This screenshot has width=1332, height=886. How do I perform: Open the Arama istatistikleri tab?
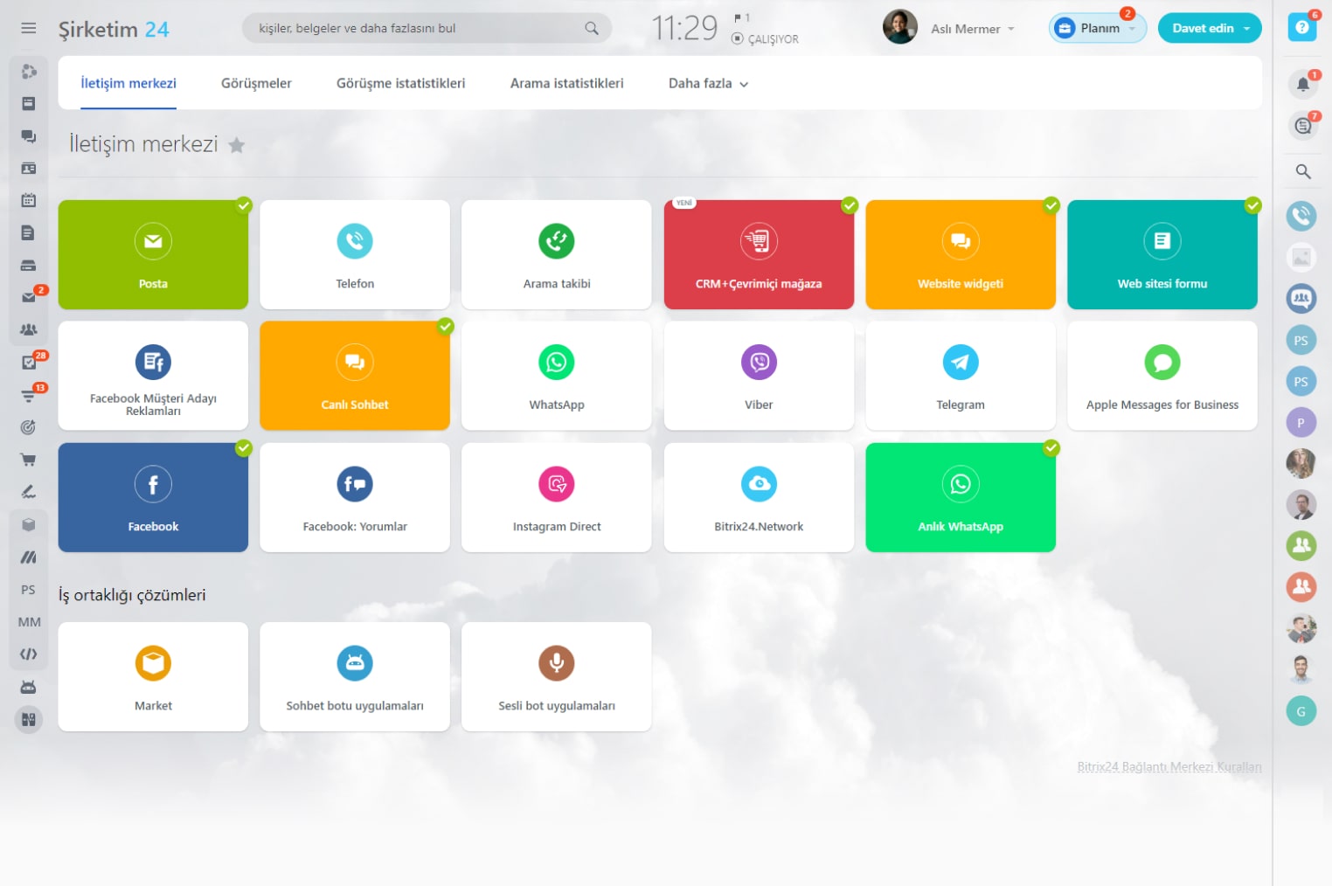(566, 84)
